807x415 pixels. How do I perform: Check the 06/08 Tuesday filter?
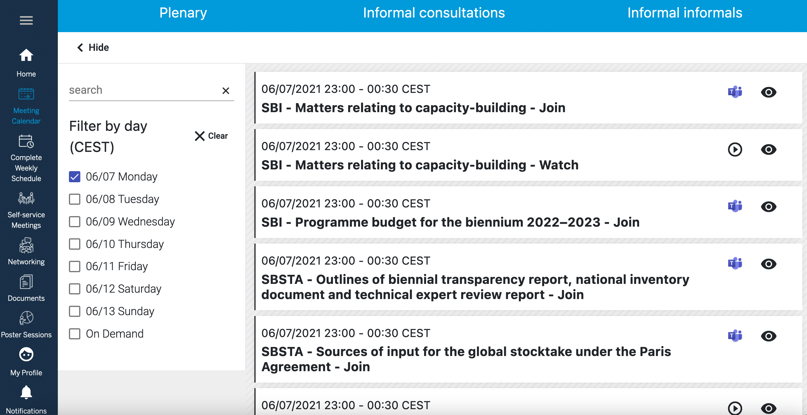pos(74,199)
